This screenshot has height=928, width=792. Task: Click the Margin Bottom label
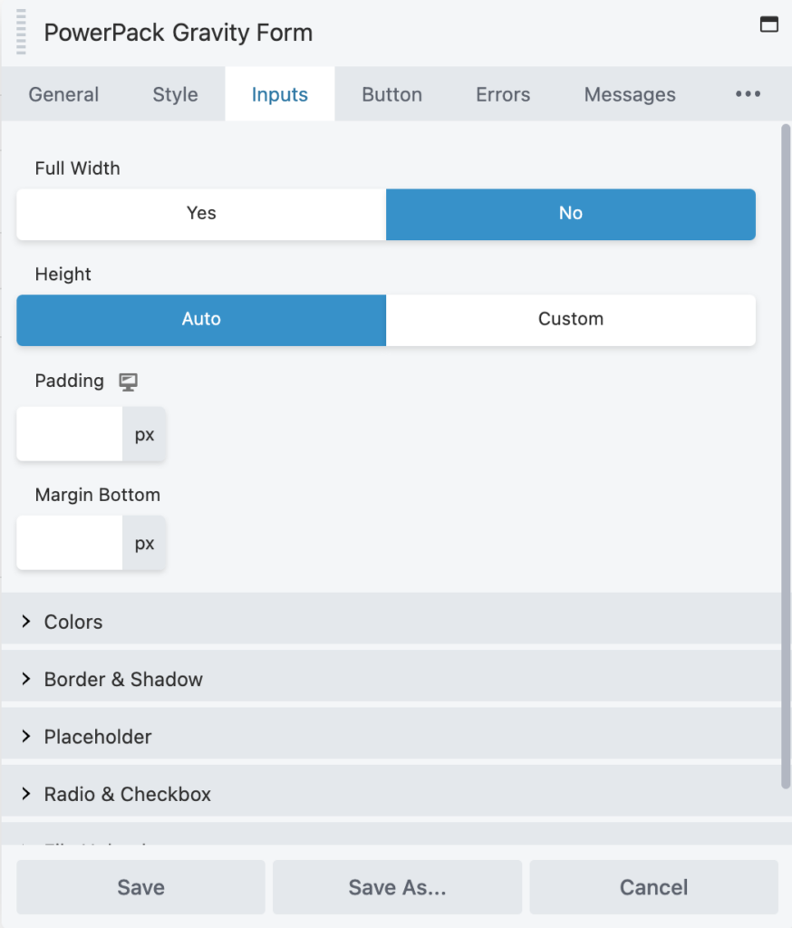pyautogui.click(x=98, y=495)
